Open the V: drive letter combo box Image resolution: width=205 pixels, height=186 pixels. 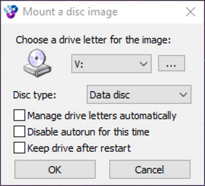coord(111,64)
